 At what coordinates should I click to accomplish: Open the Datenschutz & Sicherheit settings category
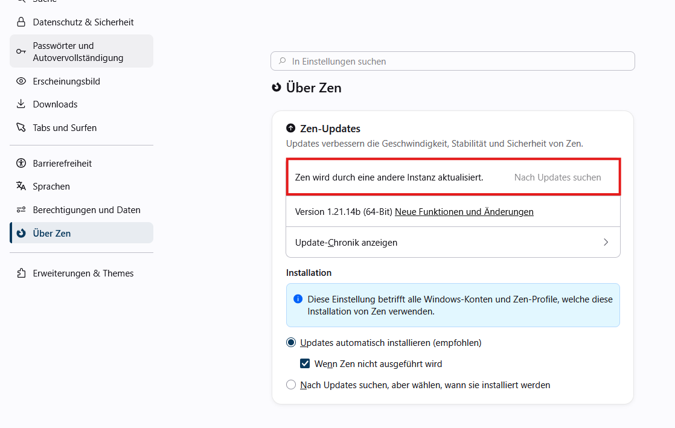pyautogui.click(x=82, y=22)
